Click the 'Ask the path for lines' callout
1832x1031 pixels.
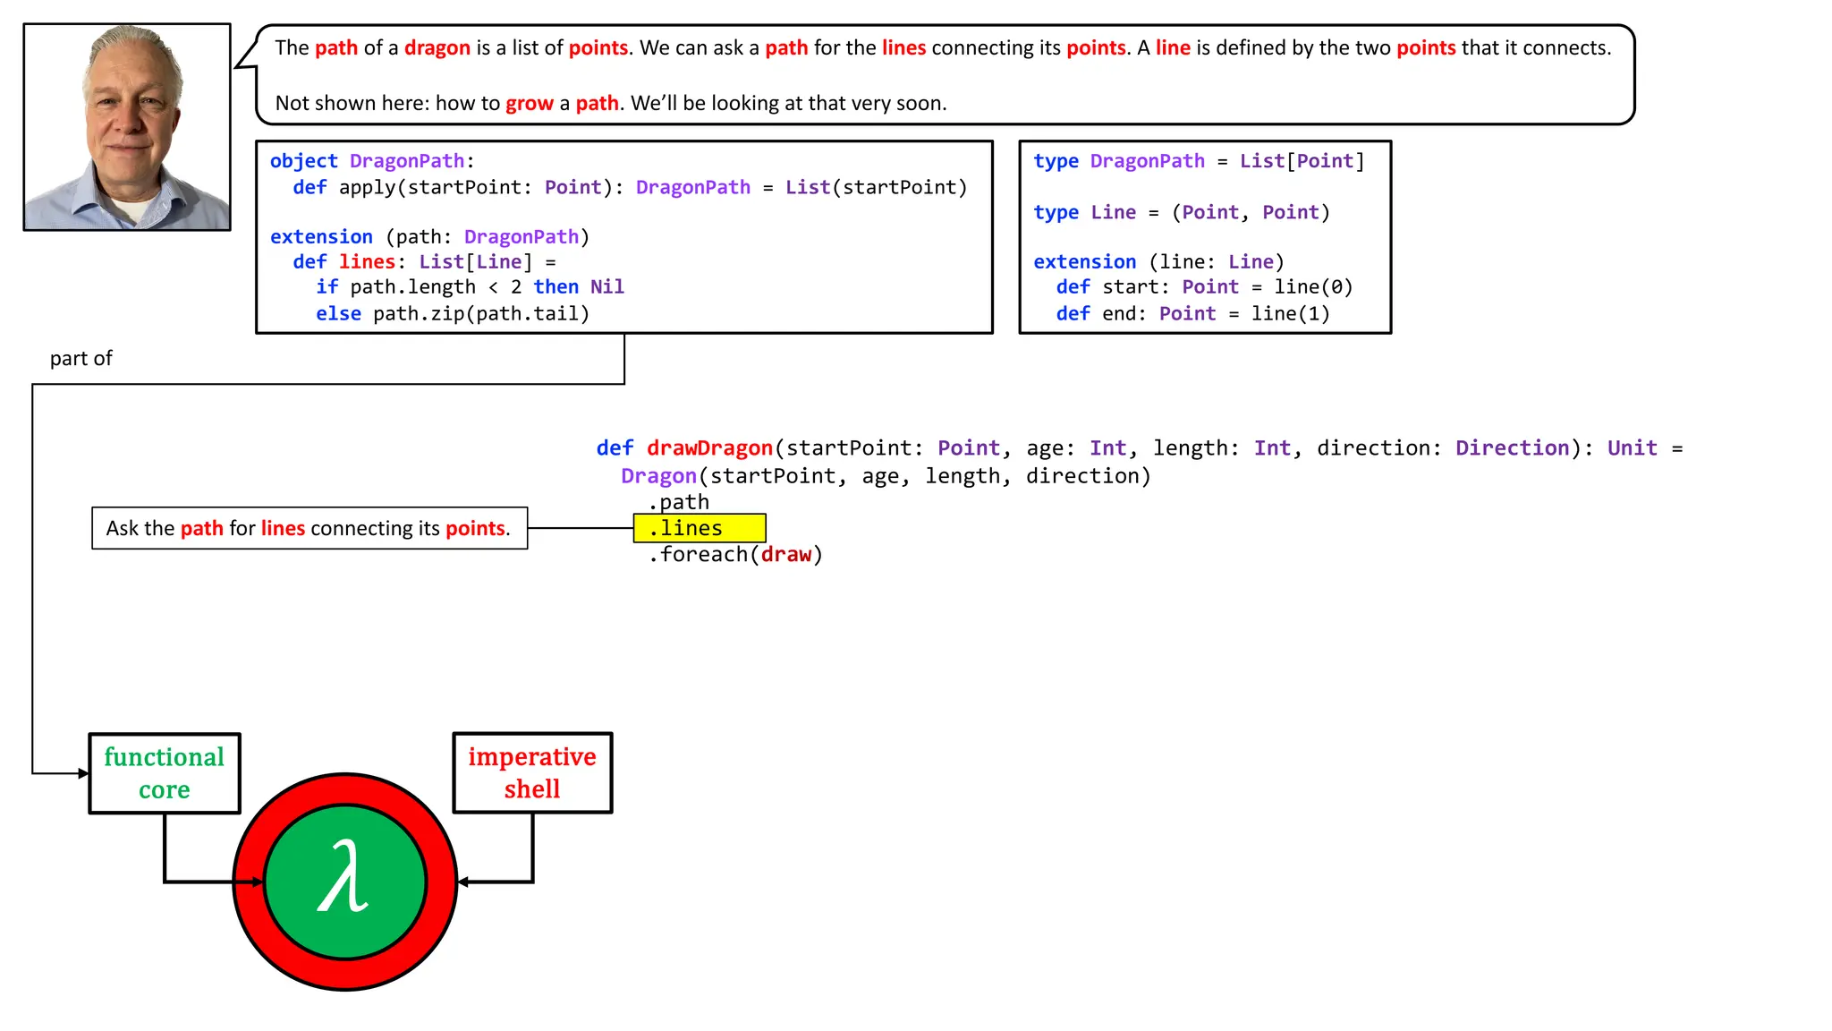coord(309,528)
